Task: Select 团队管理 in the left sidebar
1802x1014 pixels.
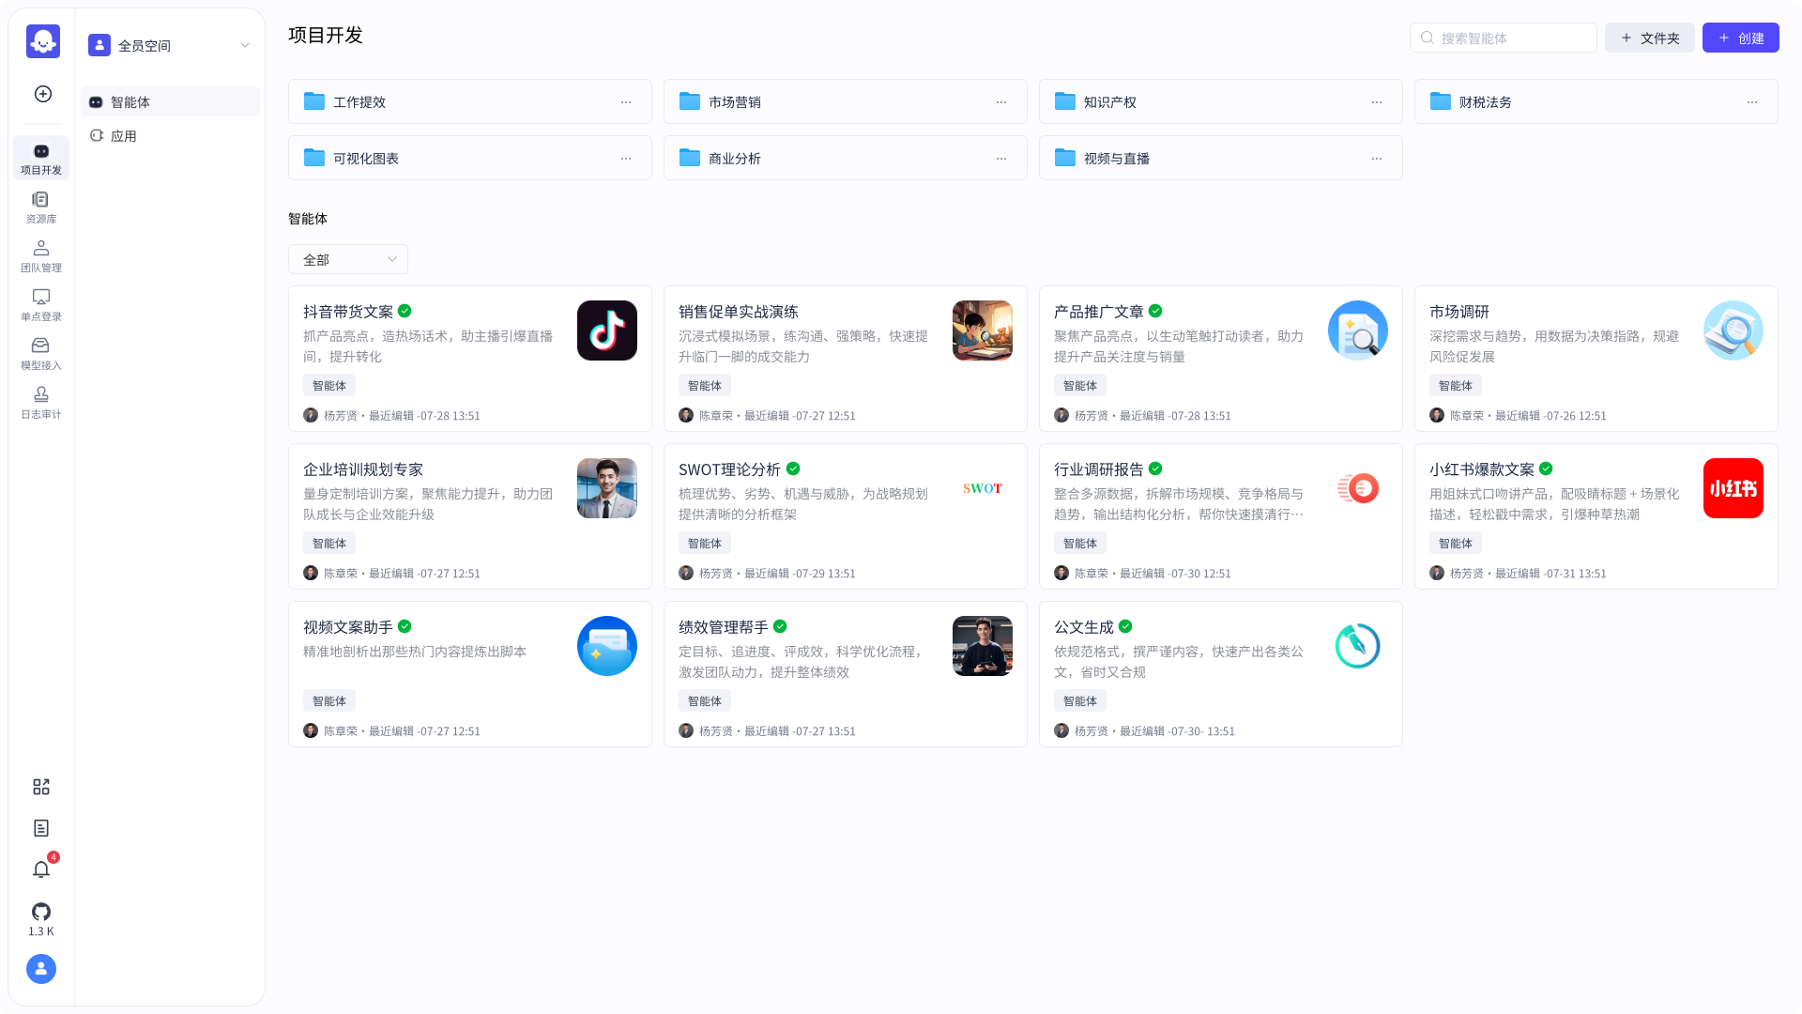Action: (40, 254)
